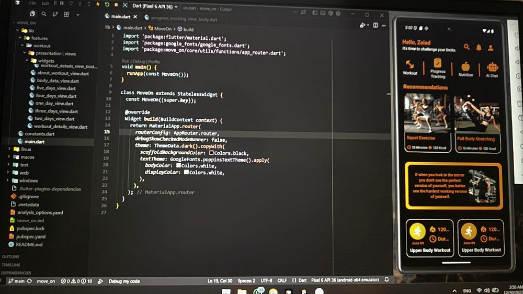The image size is (523, 294).
Task: Click the main branch in status bar
Action: (17, 281)
